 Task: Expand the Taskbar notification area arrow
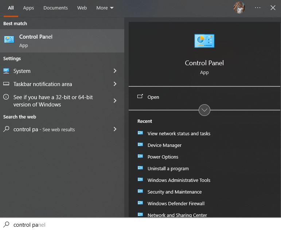click(x=115, y=84)
